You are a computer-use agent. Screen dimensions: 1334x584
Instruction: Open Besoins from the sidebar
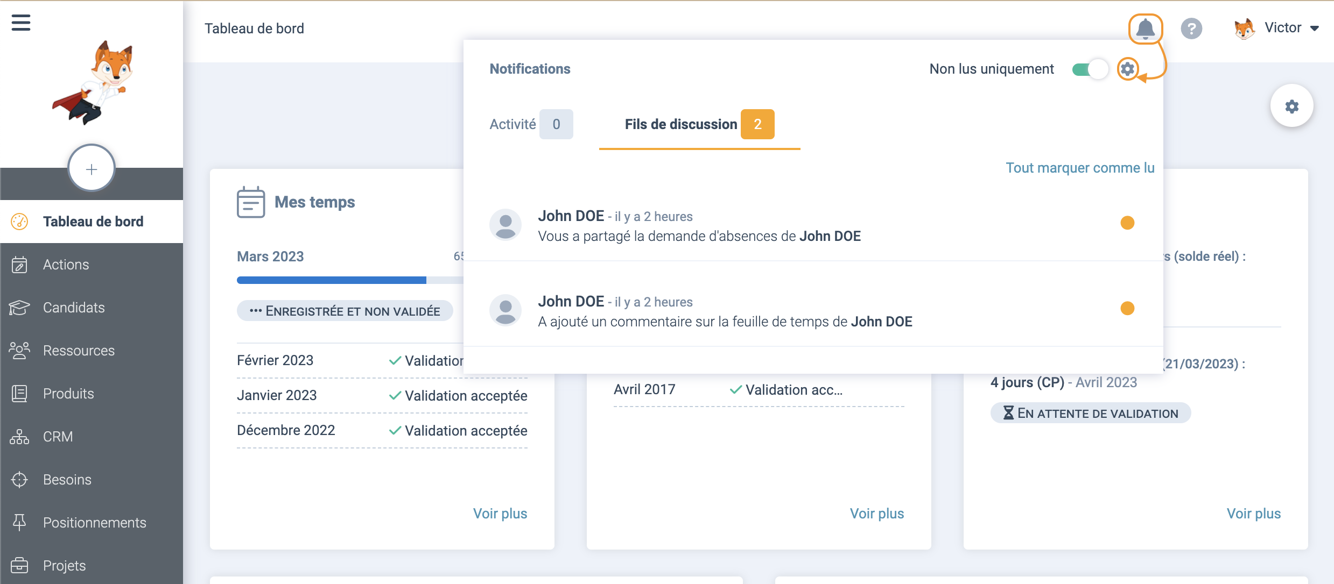(x=67, y=480)
